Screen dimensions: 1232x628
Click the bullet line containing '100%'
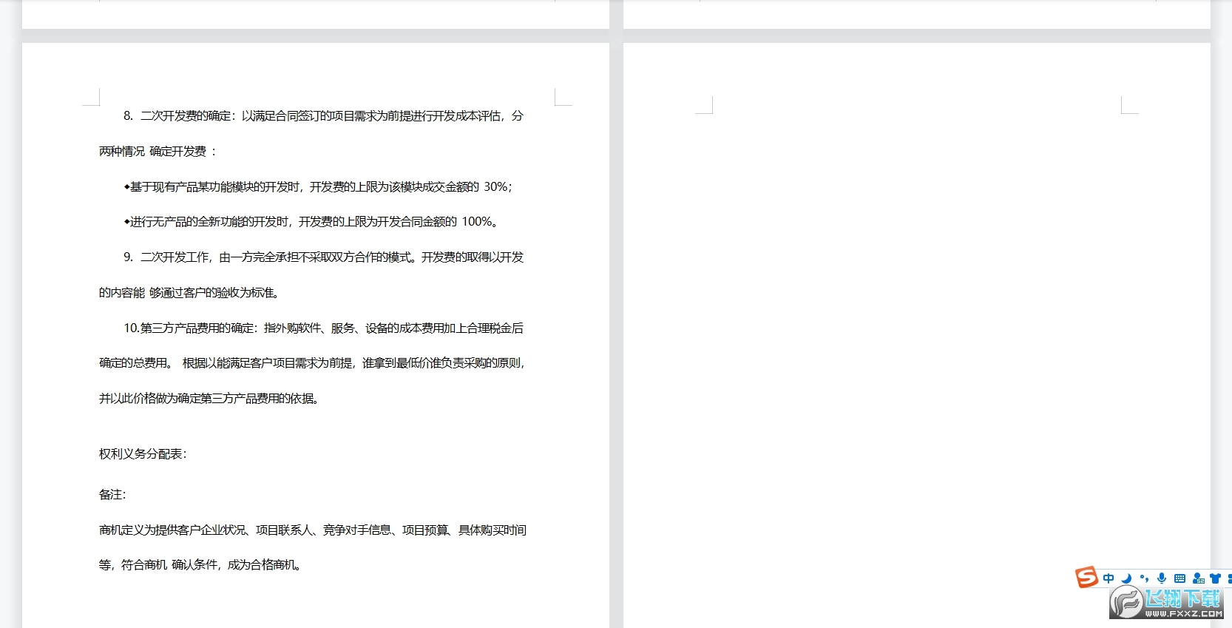[311, 222]
